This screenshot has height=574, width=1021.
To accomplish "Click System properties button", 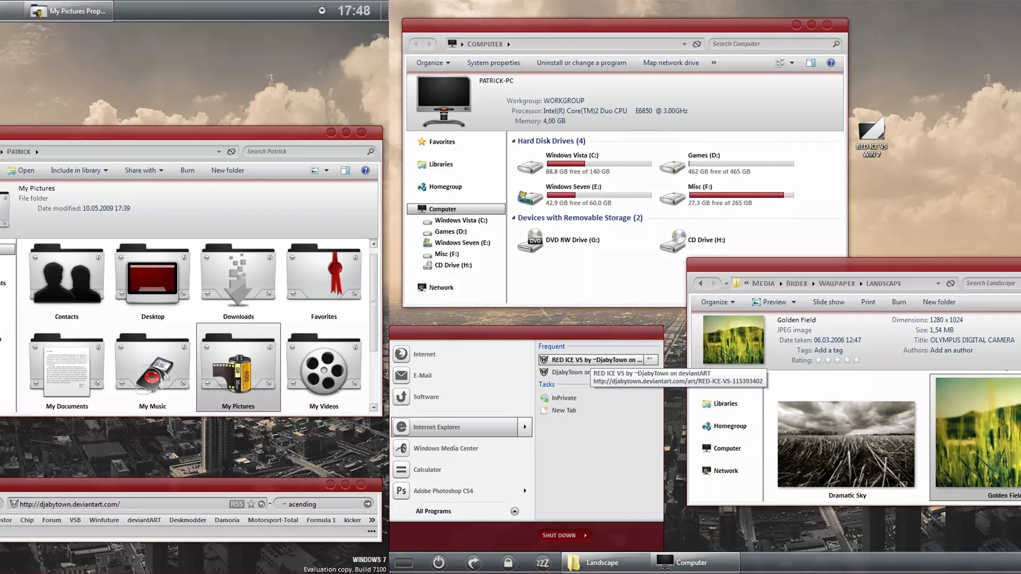I will (493, 63).
